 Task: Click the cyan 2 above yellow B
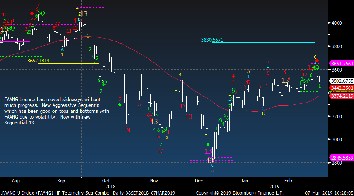pyautogui.click(x=263, y=109)
